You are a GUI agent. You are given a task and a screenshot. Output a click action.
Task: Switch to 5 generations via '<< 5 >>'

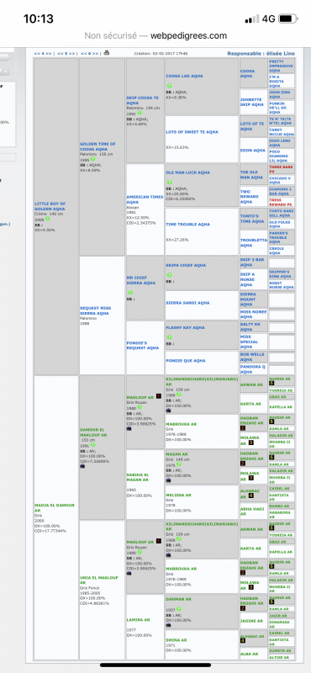pyautogui.click(x=66, y=54)
